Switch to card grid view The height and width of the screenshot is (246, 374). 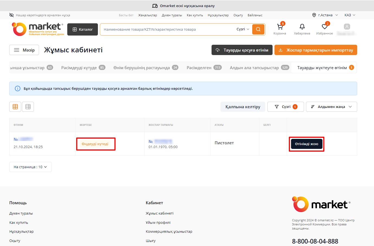(15, 107)
